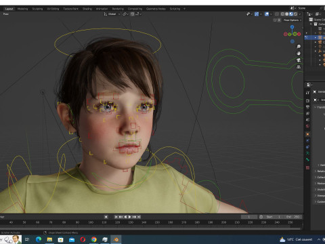The width and height of the screenshot is (325, 244).
Task: Open object visibility and selectability dropdown
Action: [249, 14]
